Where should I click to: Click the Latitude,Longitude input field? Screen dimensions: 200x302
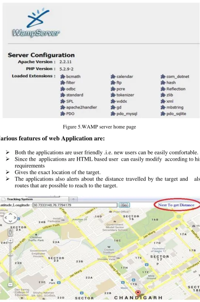pyautogui.click(x=75, y=205)
